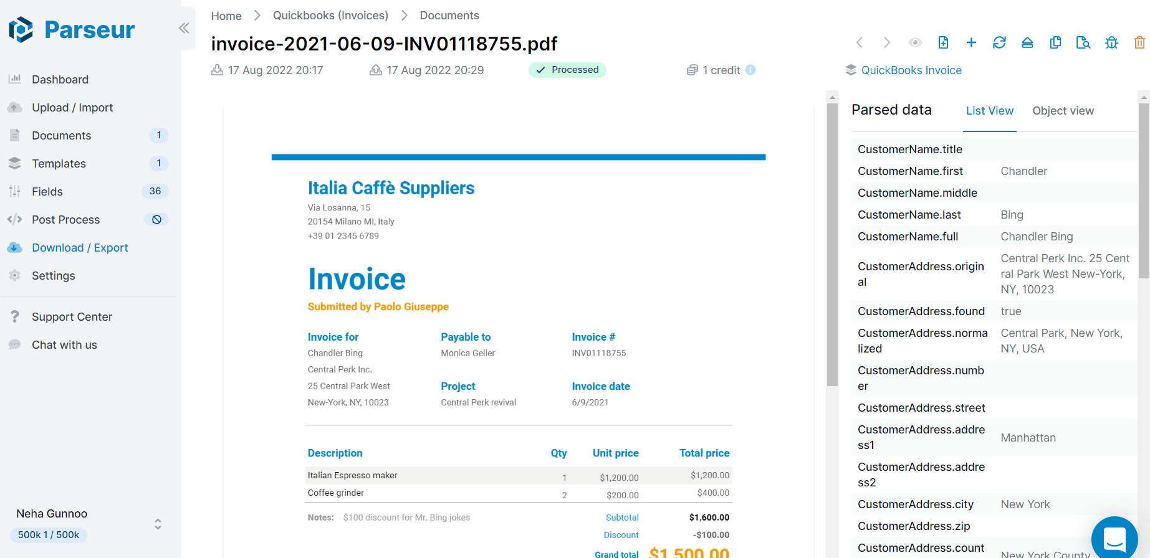Open Quickbooks (Invoices) breadcrumb

point(330,16)
